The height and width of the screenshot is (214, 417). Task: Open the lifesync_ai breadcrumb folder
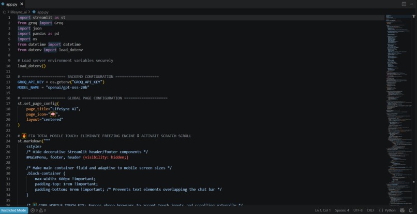click(18, 12)
